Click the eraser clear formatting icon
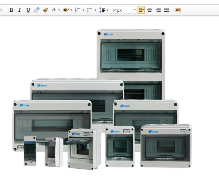The image size is (219, 190). pos(37,10)
